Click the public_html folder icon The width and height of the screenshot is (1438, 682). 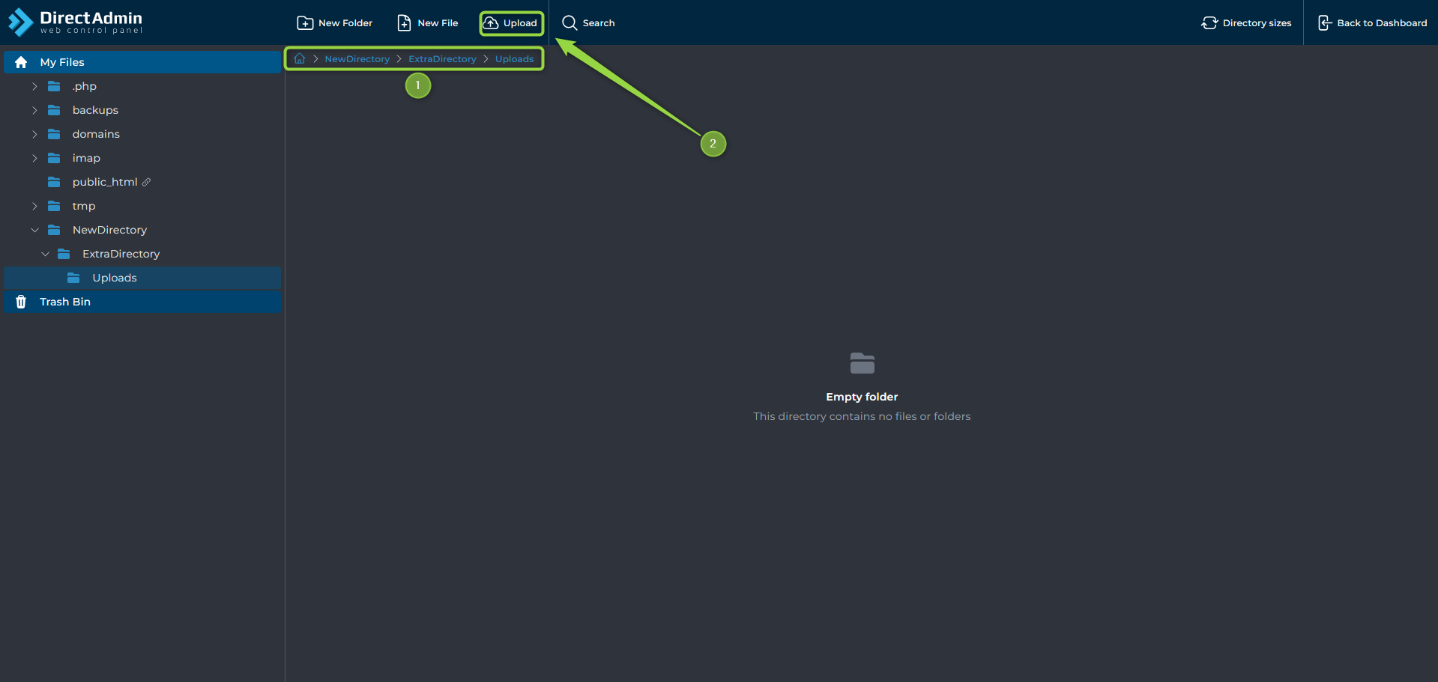pos(54,182)
